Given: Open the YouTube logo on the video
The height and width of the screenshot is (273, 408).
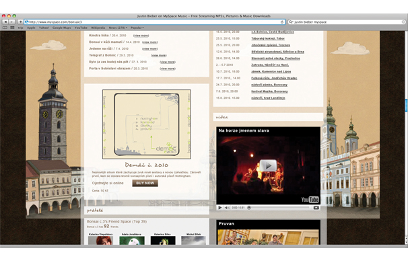Looking at the screenshot, I should pyautogui.click(x=309, y=199).
